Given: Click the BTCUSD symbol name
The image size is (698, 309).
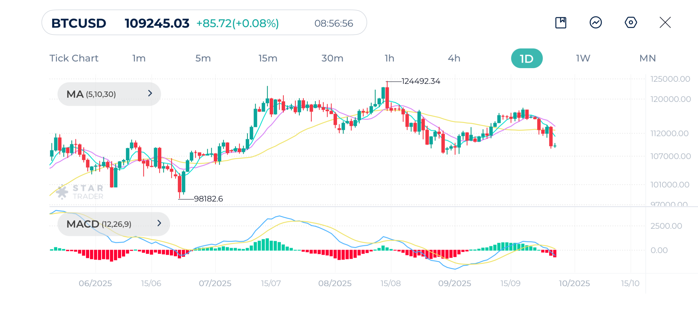Looking at the screenshot, I should point(79,23).
